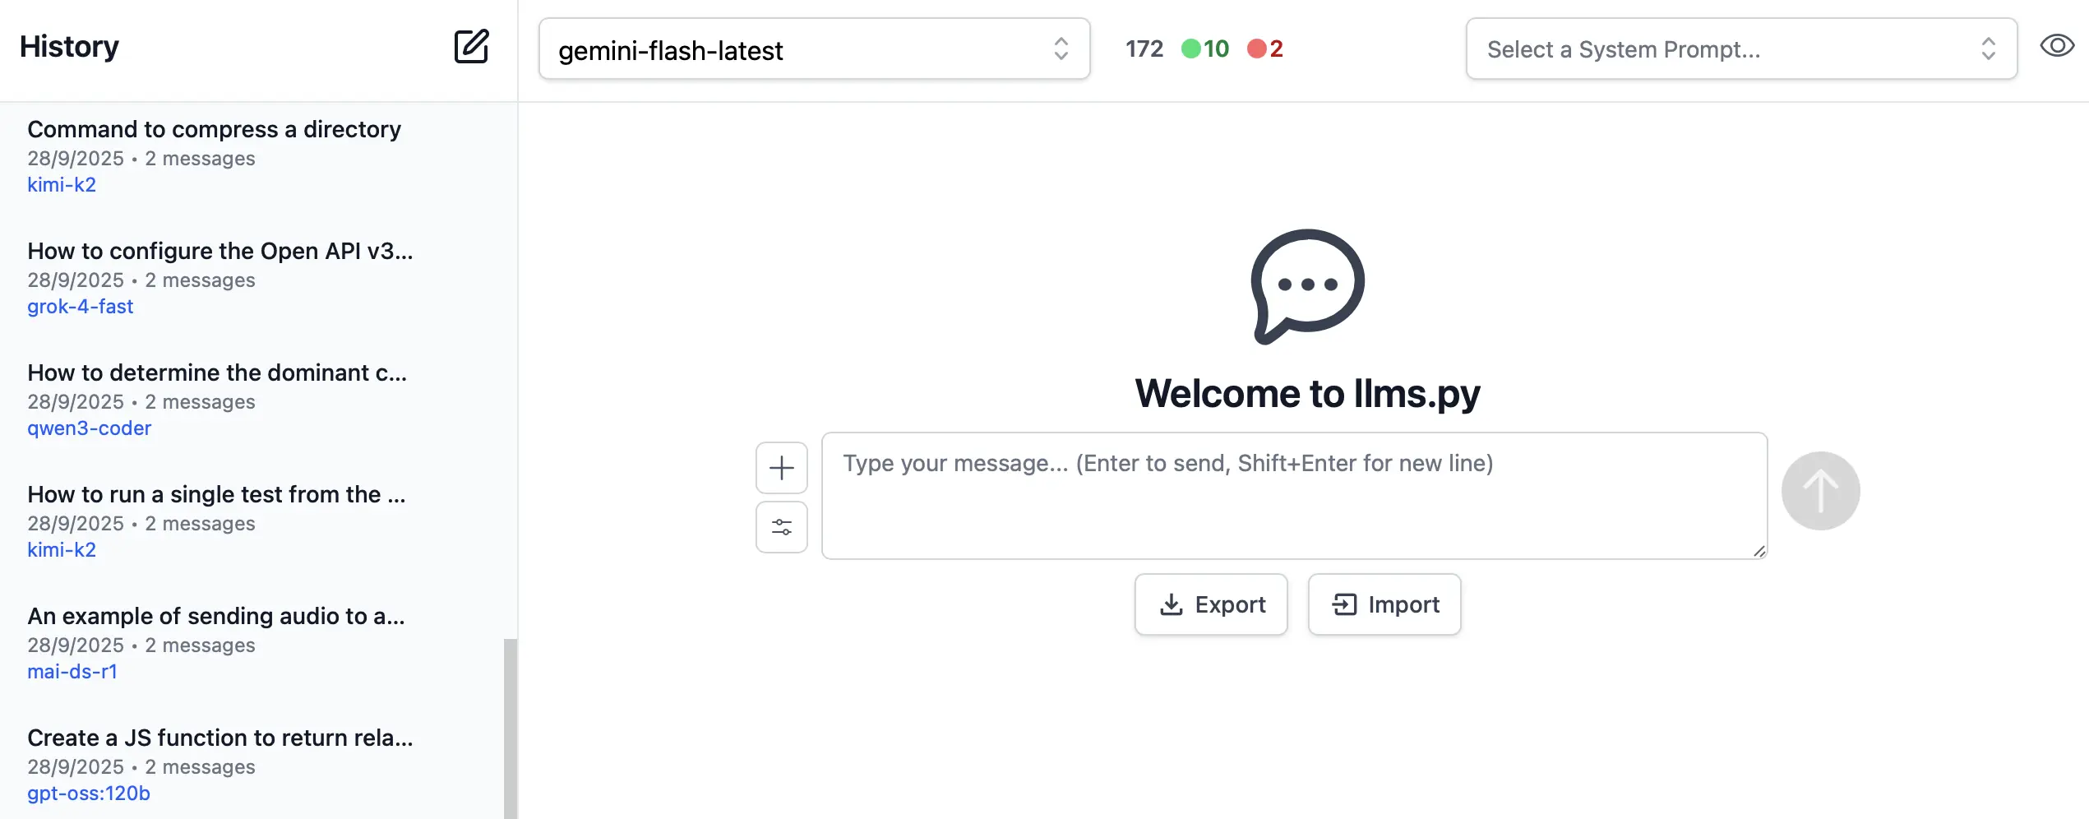The width and height of the screenshot is (2089, 819).
Task: Click the Import button
Action: pyautogui.click(x=1384, y=604)
